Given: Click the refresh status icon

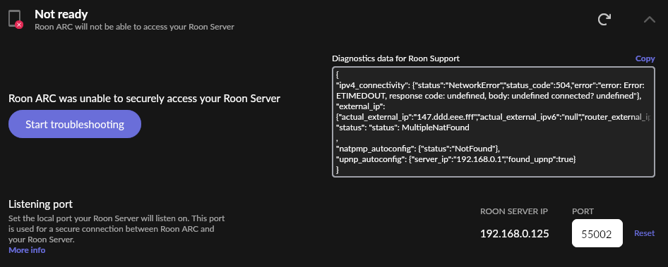Looking at the screenshot, I should tap(604, 19).
